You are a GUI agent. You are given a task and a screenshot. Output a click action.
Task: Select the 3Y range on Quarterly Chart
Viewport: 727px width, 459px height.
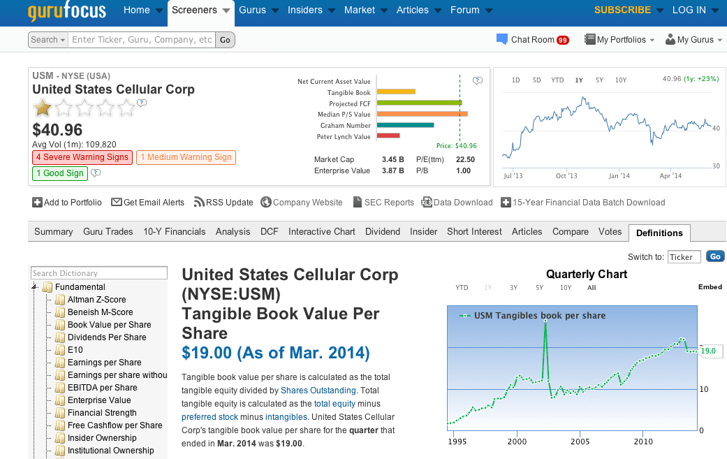514,287
